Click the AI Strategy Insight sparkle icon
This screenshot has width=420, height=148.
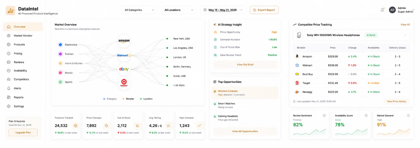[x=215, y=25]
